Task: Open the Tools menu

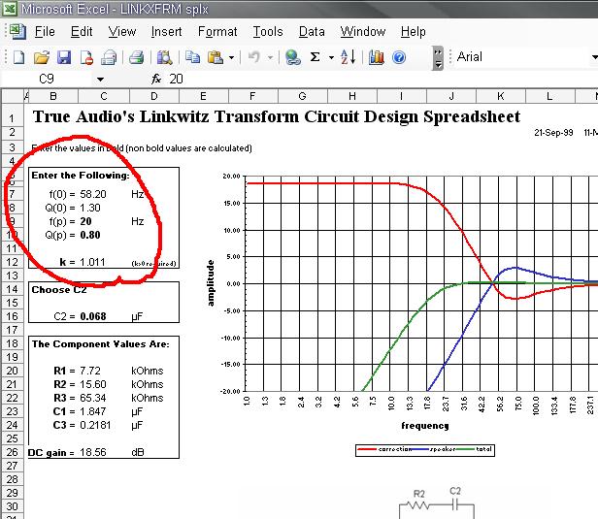Action: [268, 32]
